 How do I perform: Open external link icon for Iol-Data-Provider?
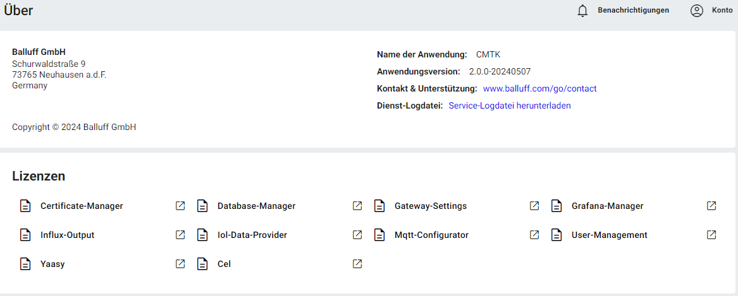coord(357,235)
